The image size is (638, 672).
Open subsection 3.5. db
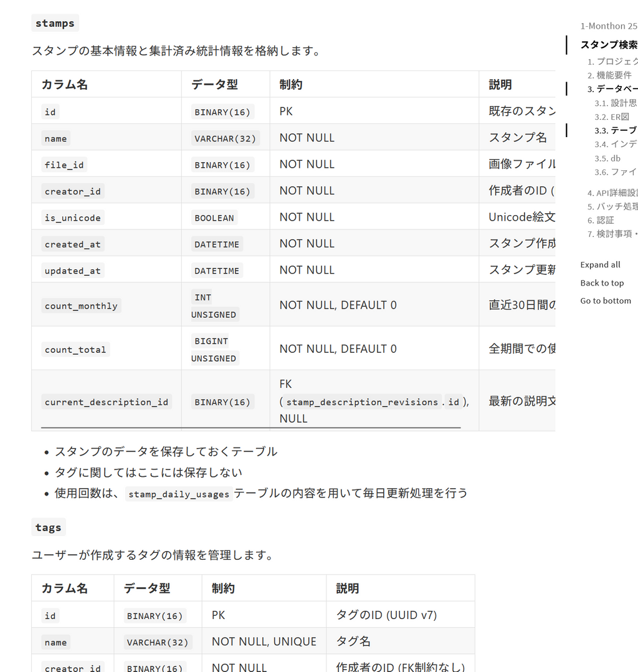(607, 158)
